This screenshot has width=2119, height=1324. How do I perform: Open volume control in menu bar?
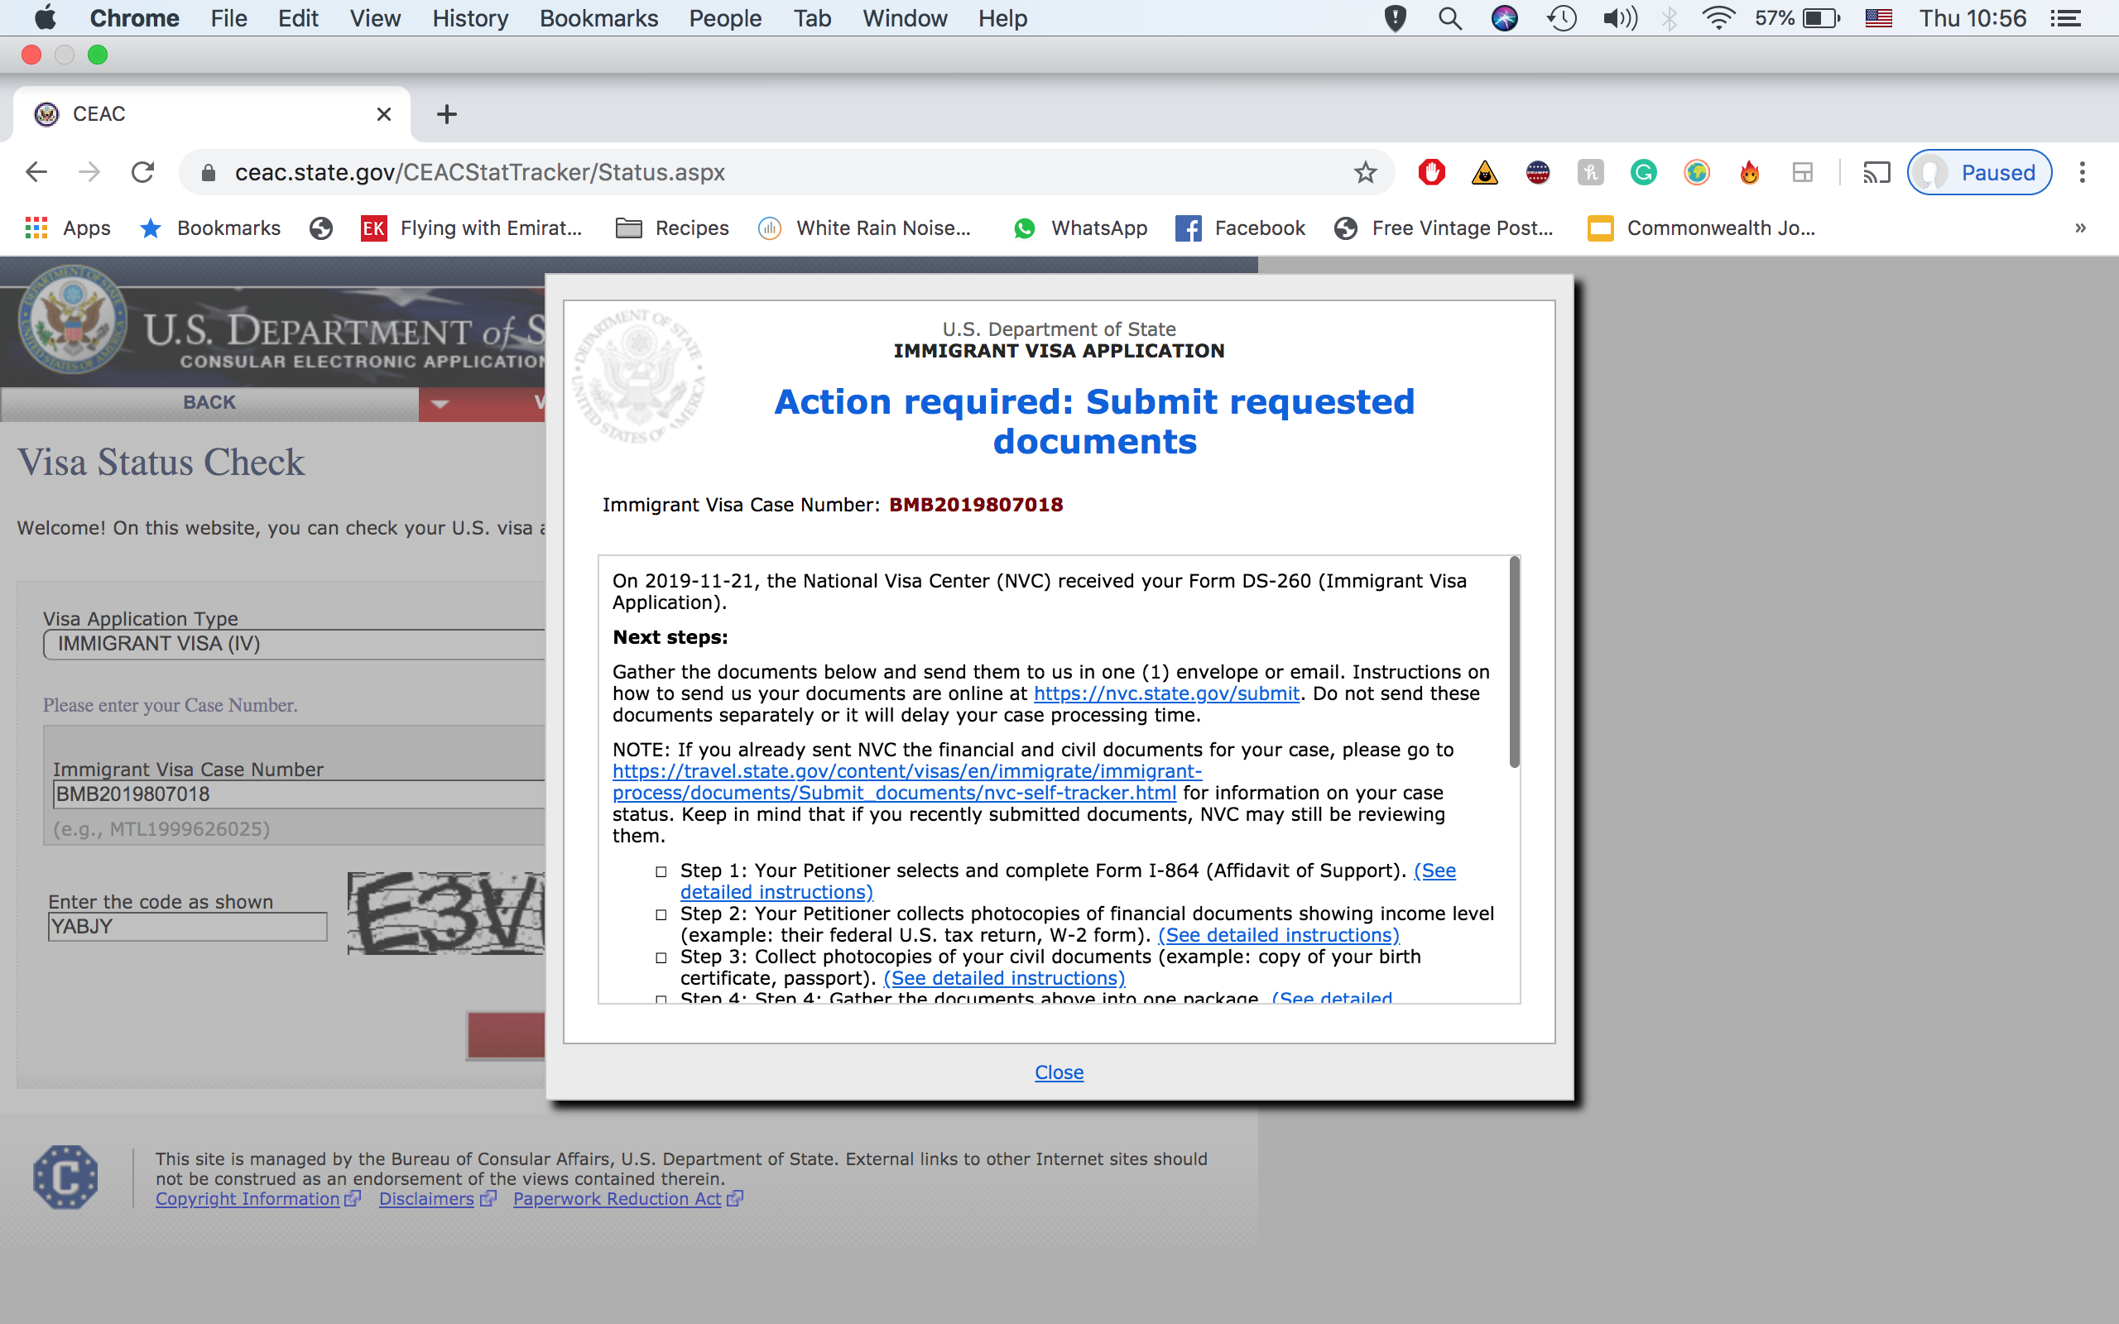point(1620,18)
